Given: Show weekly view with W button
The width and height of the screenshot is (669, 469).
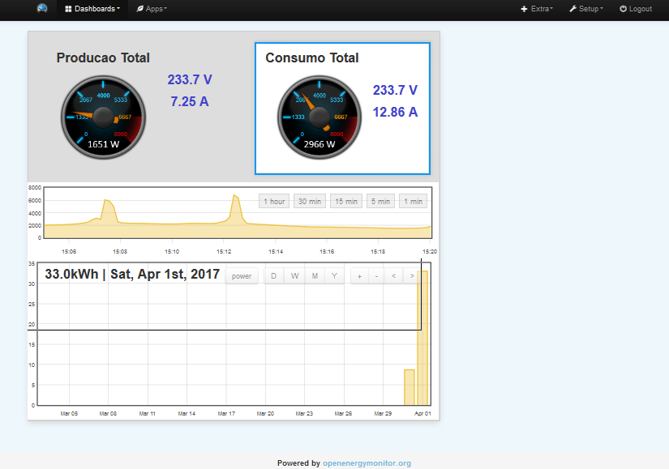Looking at the screenshot, I should [x=294, y=276].
